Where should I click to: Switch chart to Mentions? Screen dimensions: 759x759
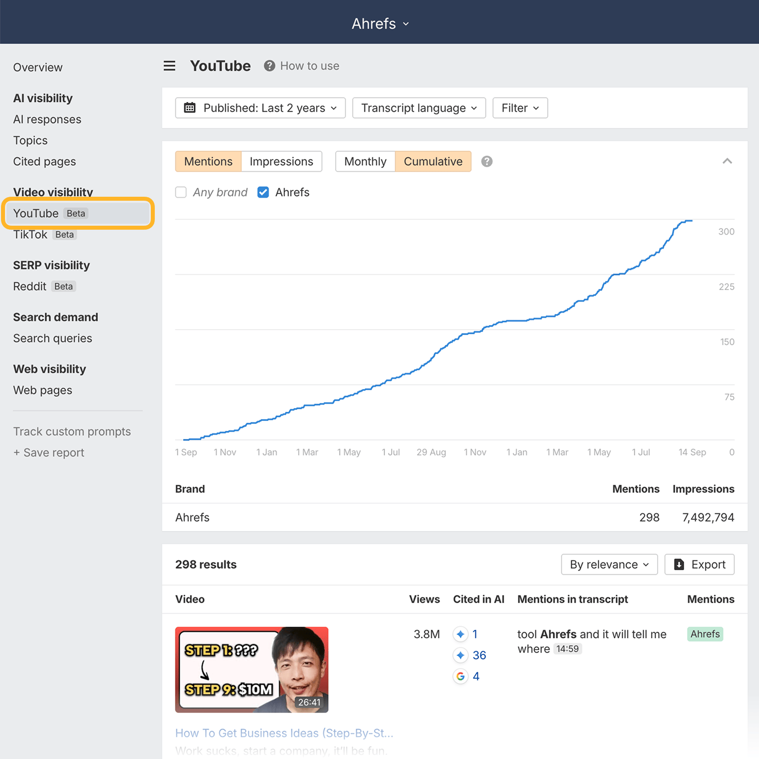click(208, 161)
